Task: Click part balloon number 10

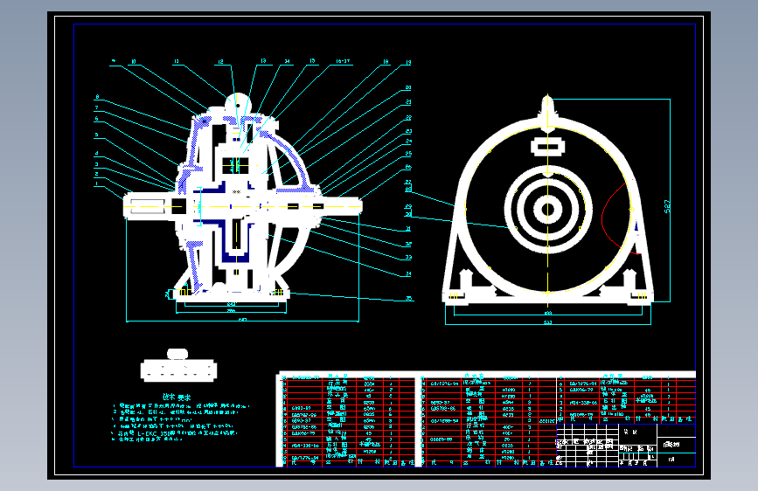Action: 134,62
